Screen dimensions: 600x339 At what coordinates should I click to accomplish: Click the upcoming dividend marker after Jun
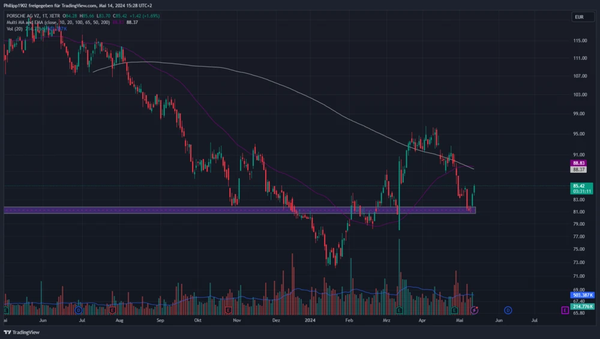click(508, 310)
